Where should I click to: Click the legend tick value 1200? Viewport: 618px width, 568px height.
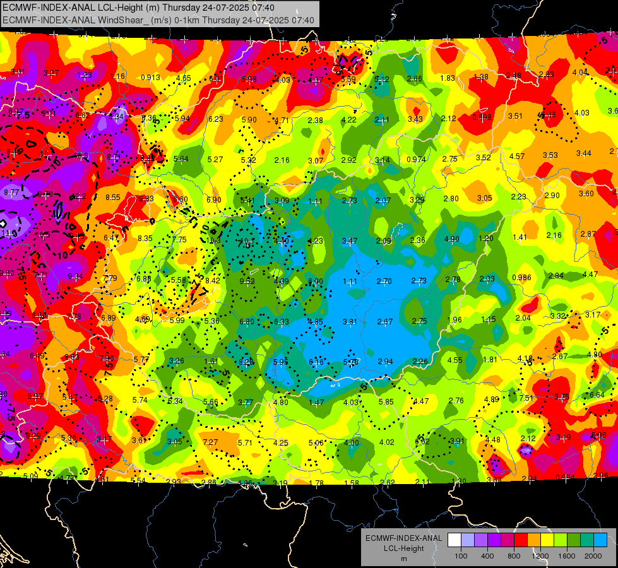pos(540,556)
